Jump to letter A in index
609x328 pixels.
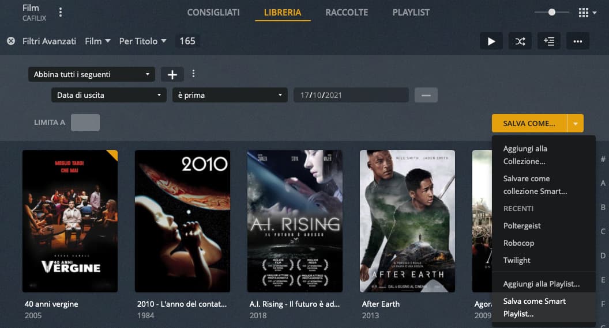(603, 183)
